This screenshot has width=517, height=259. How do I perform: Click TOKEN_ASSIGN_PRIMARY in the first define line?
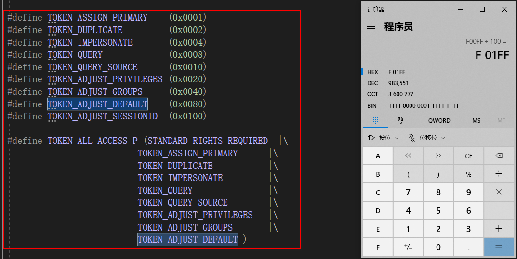[x=97, y=17]
